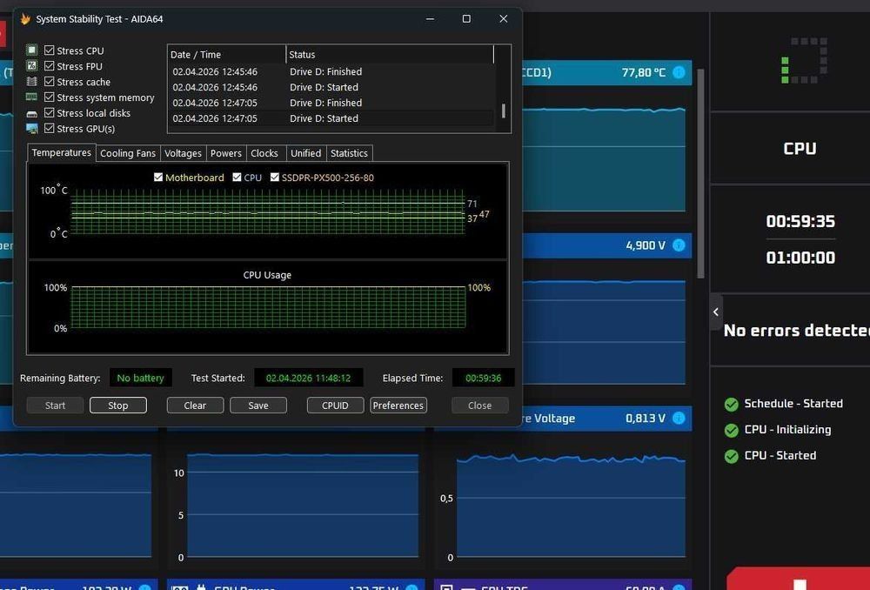
Task: Click the Close button at bottom right
Action: tap(480, 406)
